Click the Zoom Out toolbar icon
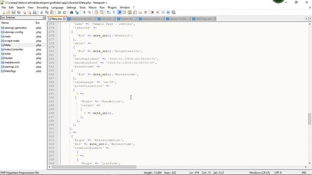Image resolution: width=312 pixels, height=175 pixels. point(89,12)
